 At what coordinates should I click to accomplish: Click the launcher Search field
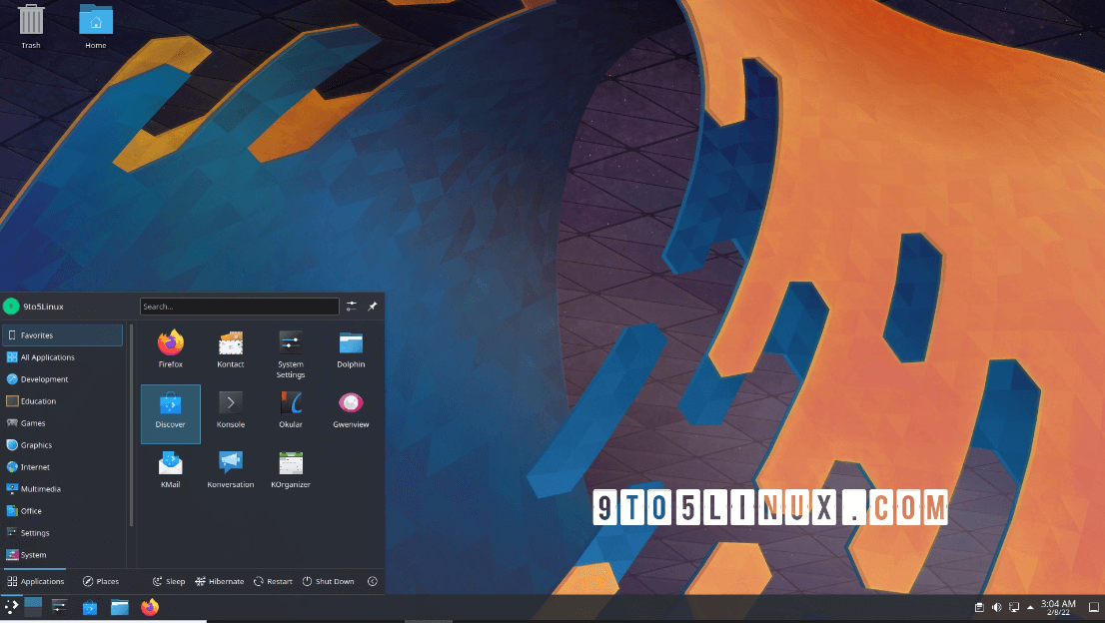pyautogui.click(x=240, y=307)
